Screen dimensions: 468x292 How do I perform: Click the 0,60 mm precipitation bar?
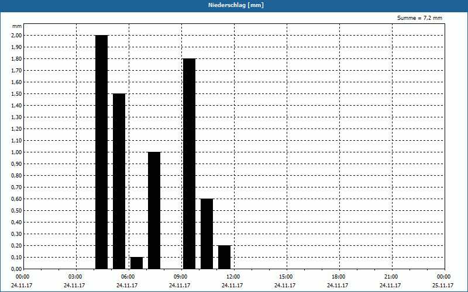pos(207,234)
